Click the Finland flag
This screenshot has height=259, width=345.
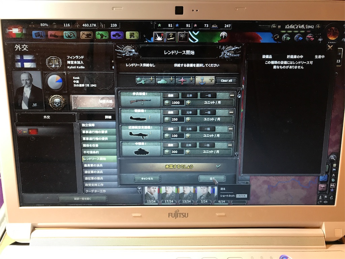[x=25, y=61]
